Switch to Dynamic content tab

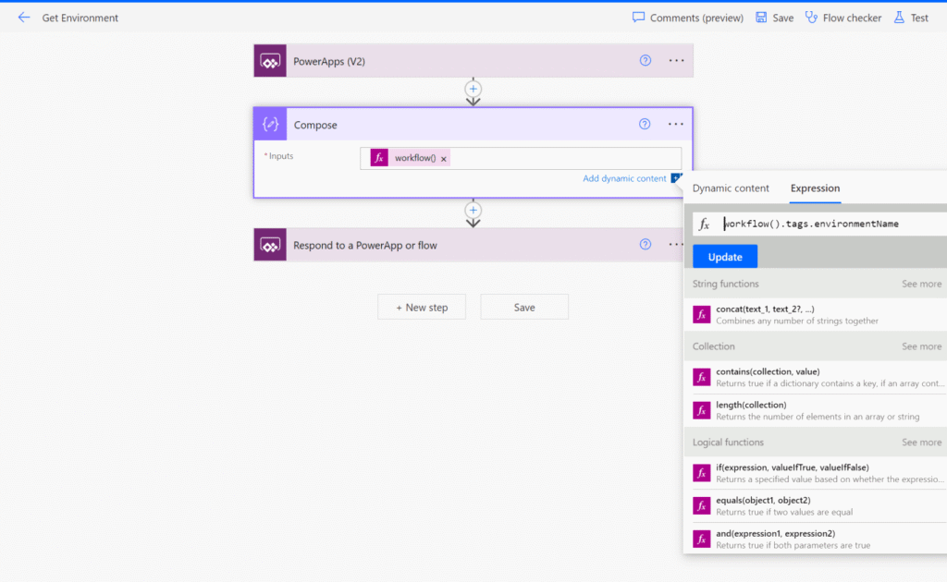click(731, 188)
